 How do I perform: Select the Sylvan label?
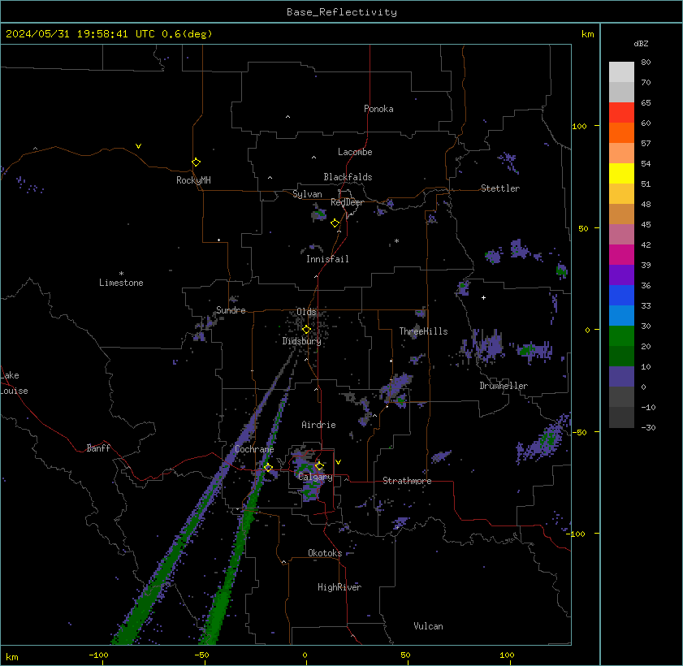coord(307,194)
